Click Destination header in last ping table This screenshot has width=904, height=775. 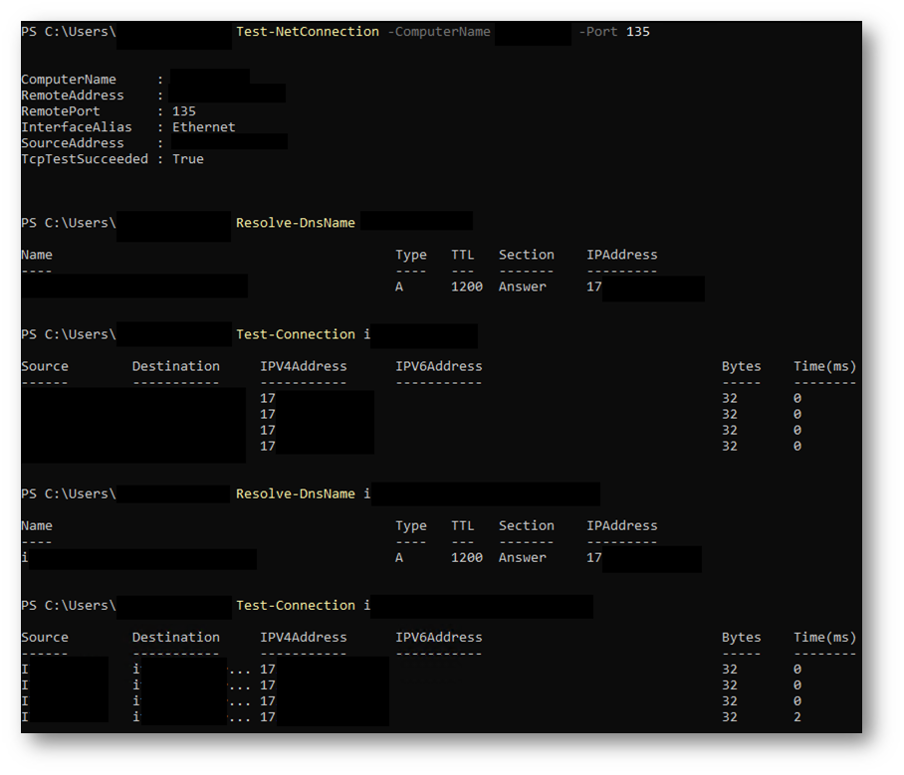[175, 637]
